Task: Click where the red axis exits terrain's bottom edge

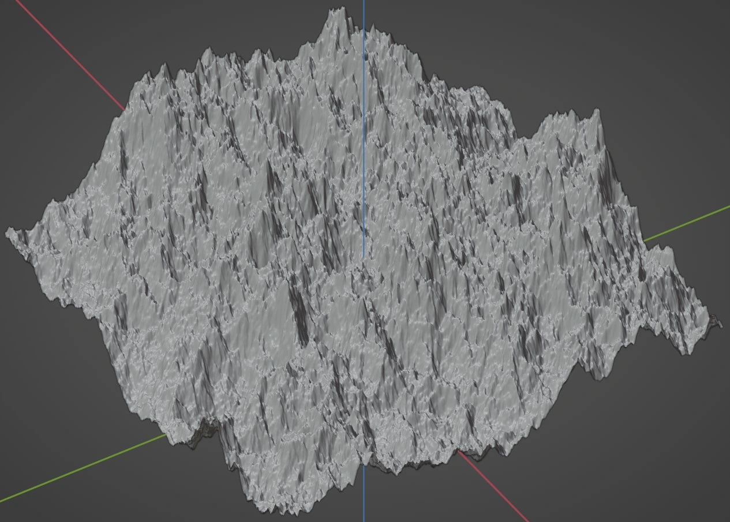Action: click(x=460, y=452)
